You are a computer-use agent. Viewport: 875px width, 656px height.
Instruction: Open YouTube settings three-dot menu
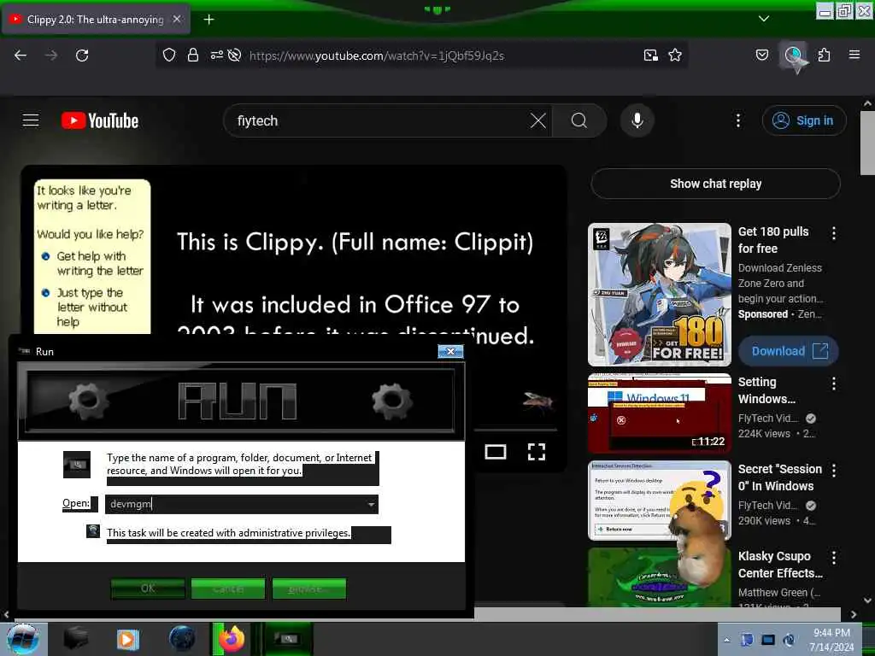tap(738, 120)
